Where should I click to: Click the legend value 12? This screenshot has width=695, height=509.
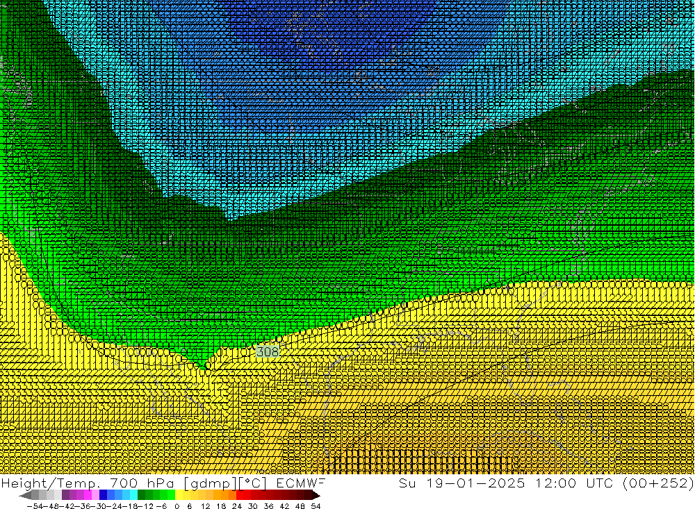tap(205, 506)
